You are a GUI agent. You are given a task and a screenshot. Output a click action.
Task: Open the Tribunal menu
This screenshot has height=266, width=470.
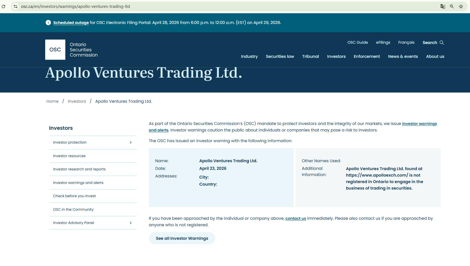tap(310, 56)
